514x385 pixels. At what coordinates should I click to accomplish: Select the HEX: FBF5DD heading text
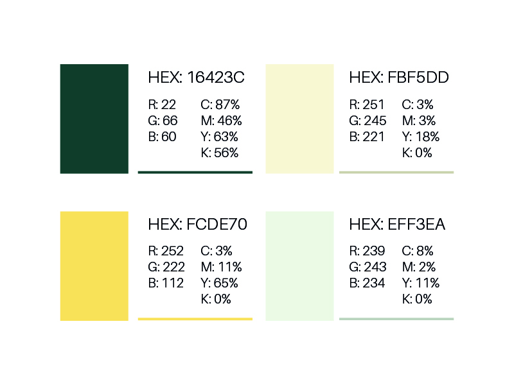398,78
